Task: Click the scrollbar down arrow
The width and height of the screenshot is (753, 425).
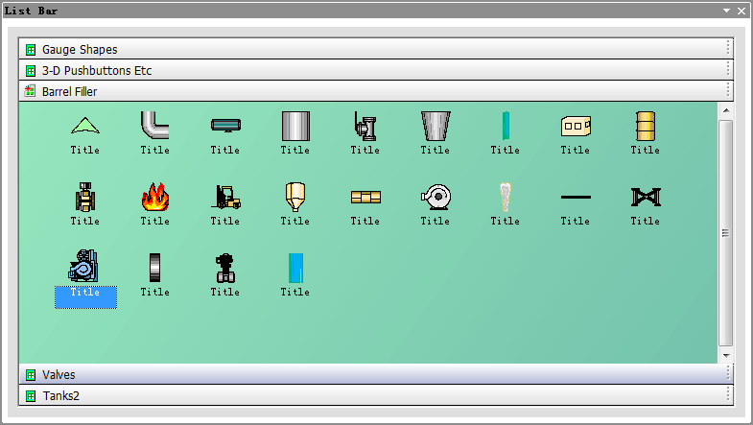Action: (726, 356)
